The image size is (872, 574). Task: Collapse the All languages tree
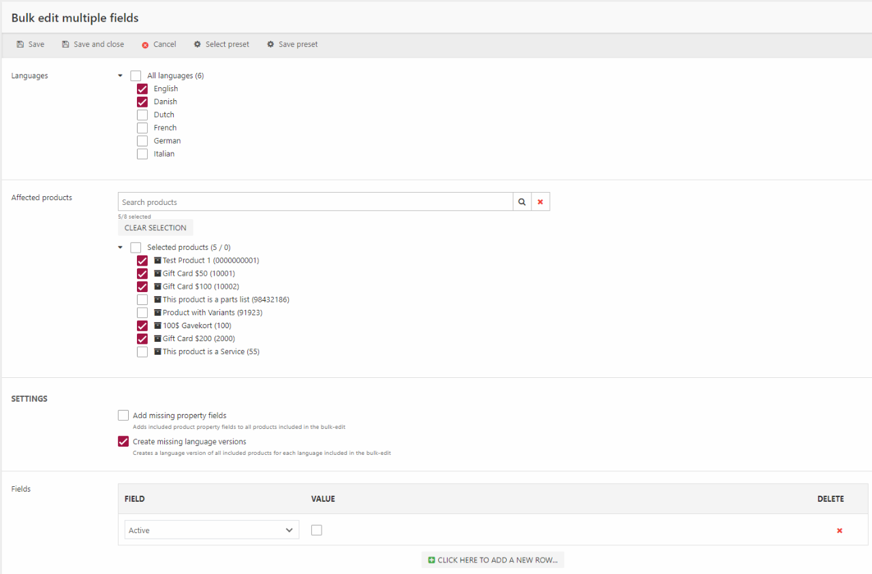point(121,76)
